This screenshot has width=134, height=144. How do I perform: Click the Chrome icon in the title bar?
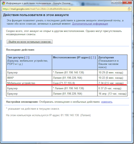pyautogui.click(x=3, y=3)
